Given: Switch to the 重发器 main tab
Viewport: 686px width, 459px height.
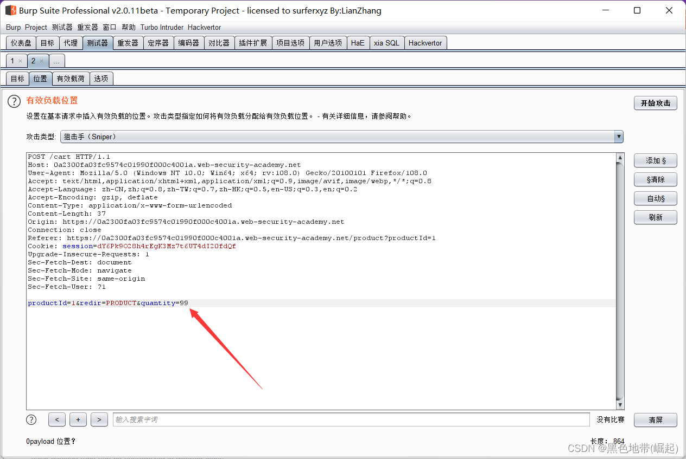Looking at the screenshot, I should [x=128, y=43].
